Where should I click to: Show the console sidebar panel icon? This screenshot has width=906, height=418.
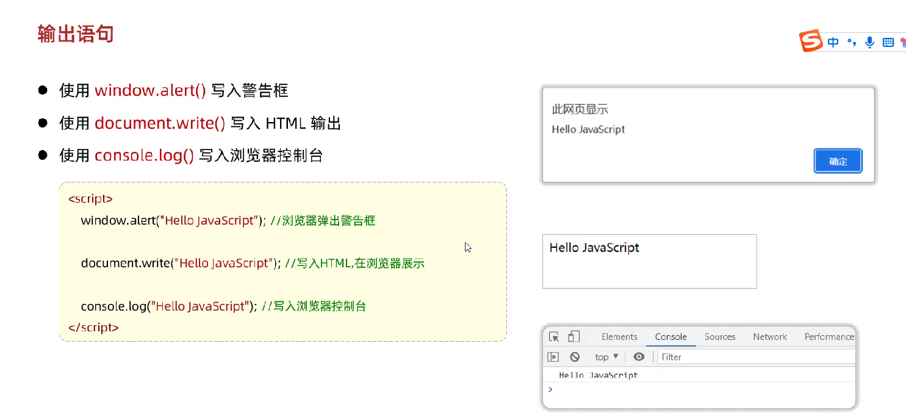[553, 357]
